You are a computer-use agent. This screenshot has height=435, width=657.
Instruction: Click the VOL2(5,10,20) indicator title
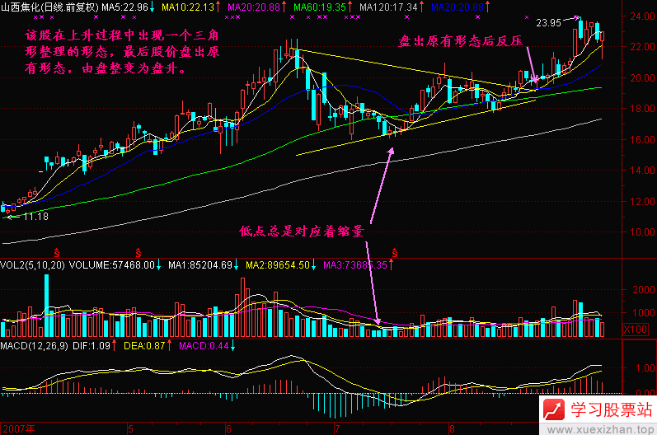click(x=32, y=265)
